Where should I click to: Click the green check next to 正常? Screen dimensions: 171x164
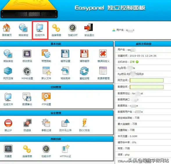(x=137, y=62)
